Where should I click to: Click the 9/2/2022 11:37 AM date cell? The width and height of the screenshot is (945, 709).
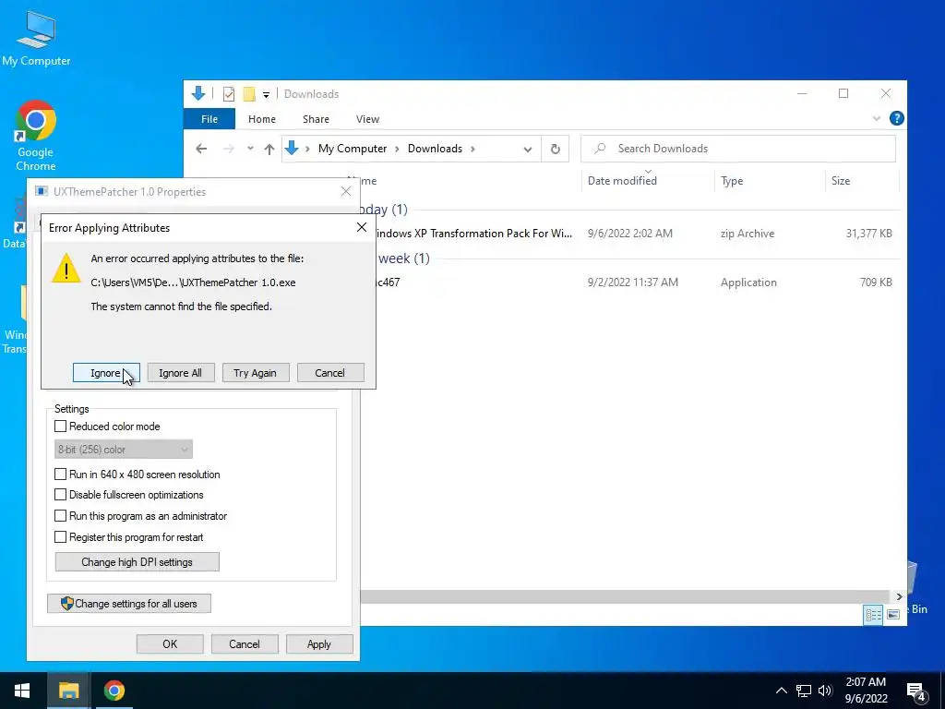pyautogui.click(x=633, y=282)
